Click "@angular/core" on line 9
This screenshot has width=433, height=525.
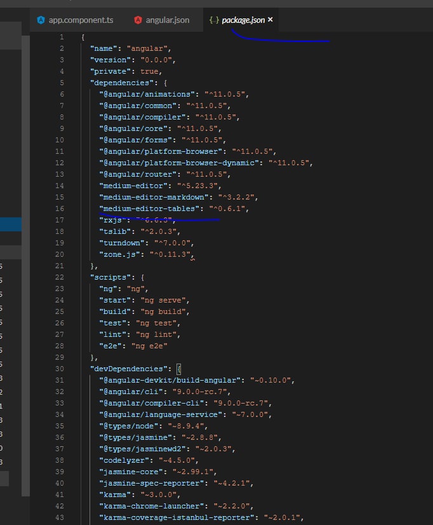pyautogui.click(x=133, y=128)
